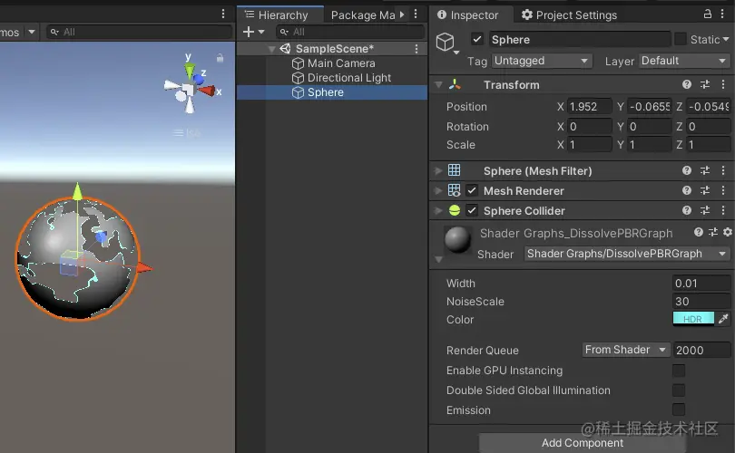Viewport: 735px width, 453px height.
Task: Click the Hierarchy panel options menu
Action: (x=416, y=14)
